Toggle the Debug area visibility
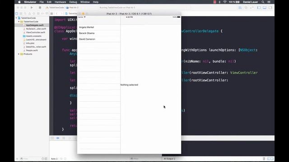Viewport: 289px width, 162px height. coord(265,8)
